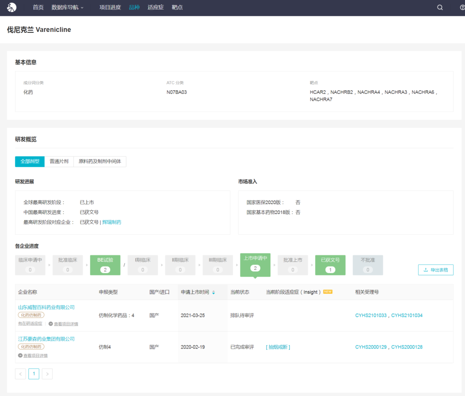
Task: Go to the previous page with the left arrow
Action: pos(20,374)
